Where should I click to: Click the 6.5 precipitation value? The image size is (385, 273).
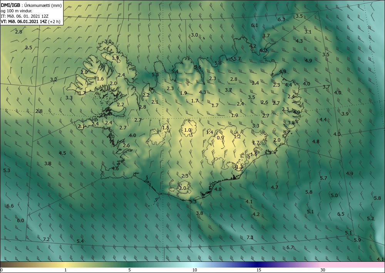pos(341,214)
